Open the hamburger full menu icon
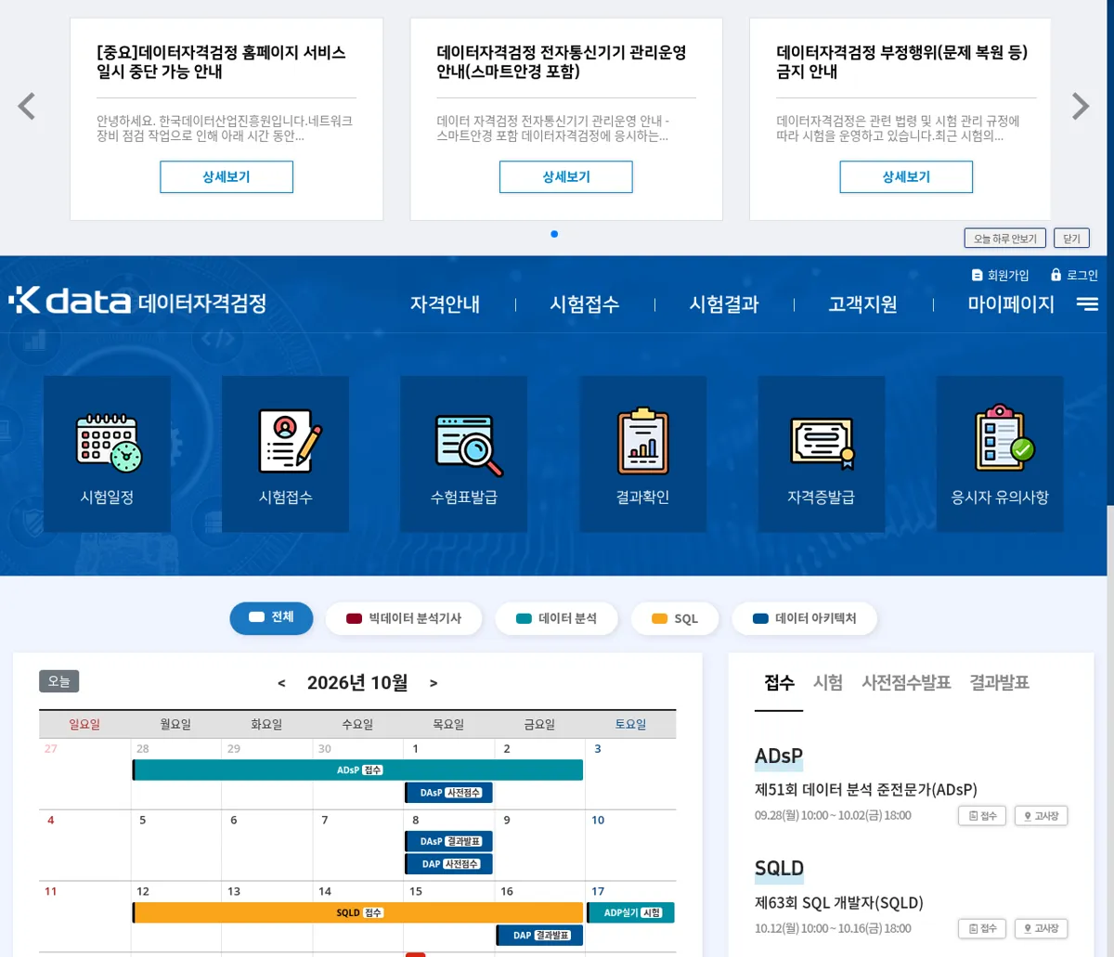The width and height of the screenshot is (1114, 957). (x=1087, y=304)
